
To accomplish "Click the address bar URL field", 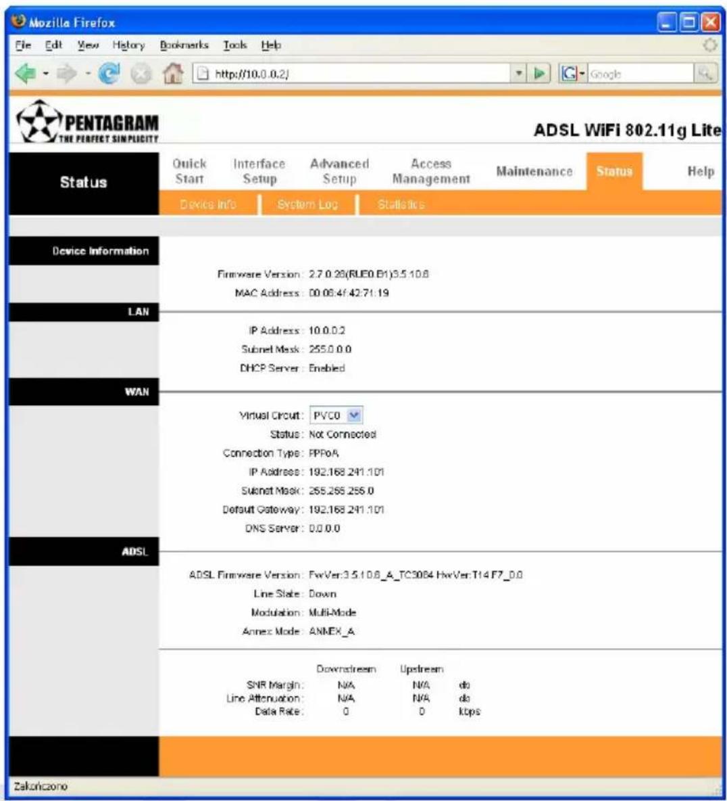I will 359,74.
